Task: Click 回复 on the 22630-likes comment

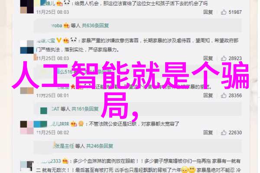Action: tap(208, 132)
